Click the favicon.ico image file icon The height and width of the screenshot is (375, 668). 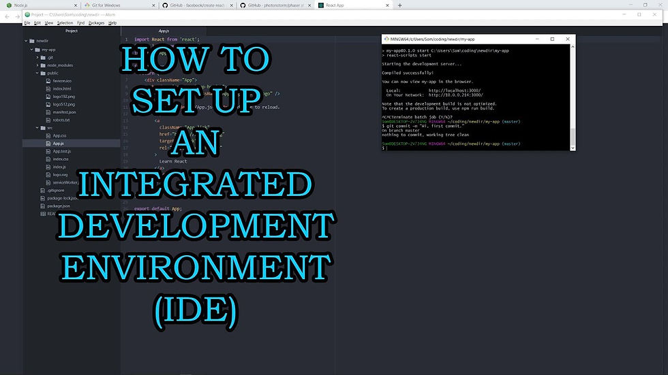pos(48,81)
